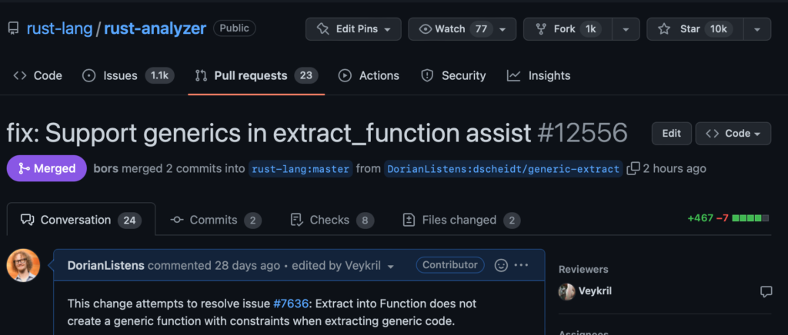Screen dimensions: 788x335
Task: Click the repository book icon
Action: [x=13, y=28]
